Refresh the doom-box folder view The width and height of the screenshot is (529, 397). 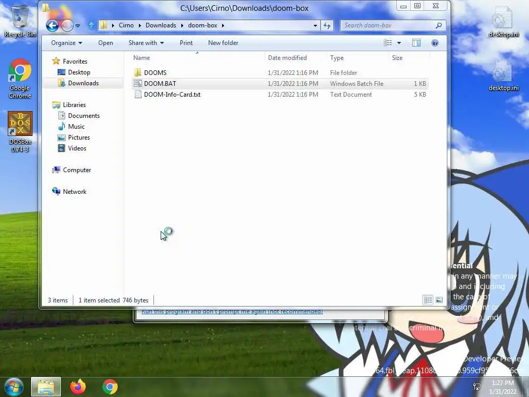click(x=327, y=25)
